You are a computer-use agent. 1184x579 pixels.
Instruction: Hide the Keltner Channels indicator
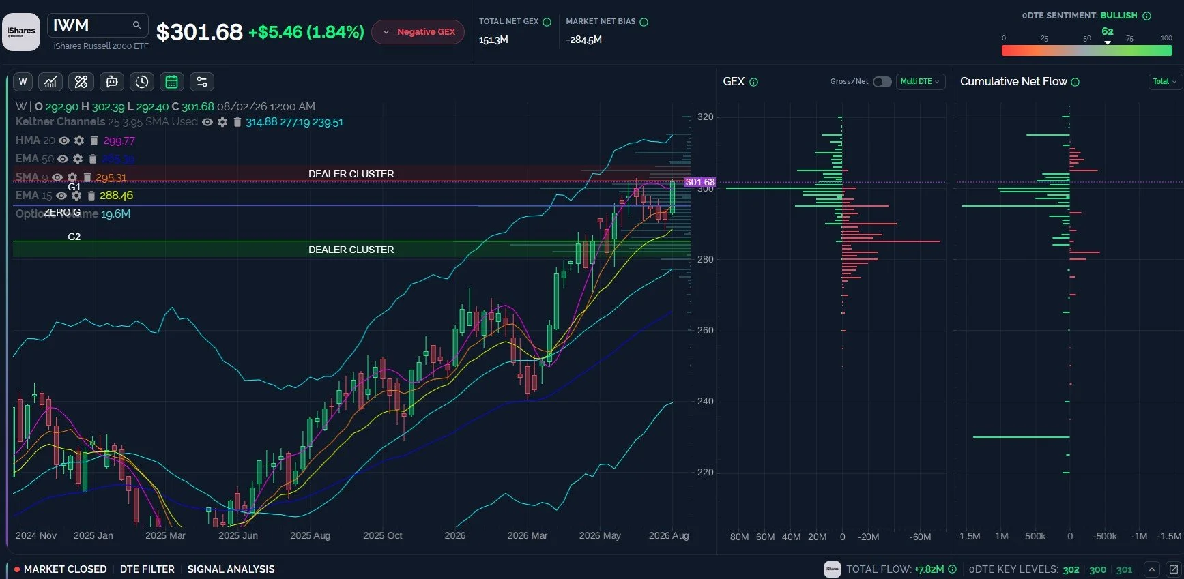[207, 122]
